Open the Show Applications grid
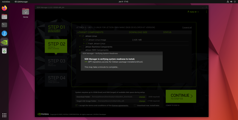 pos(4,115)
